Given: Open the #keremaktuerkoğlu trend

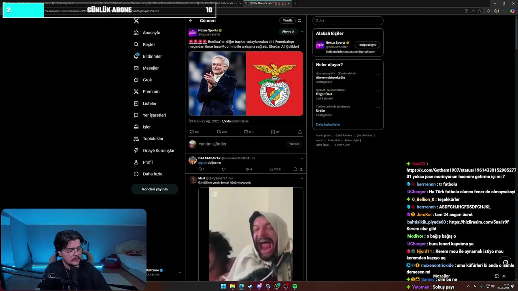Looking at the screenshot, I should tap(331, 78).
